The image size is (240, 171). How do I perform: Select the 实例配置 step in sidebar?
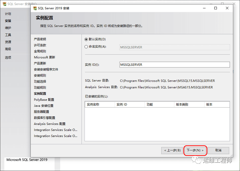click(x=40, y=94)
